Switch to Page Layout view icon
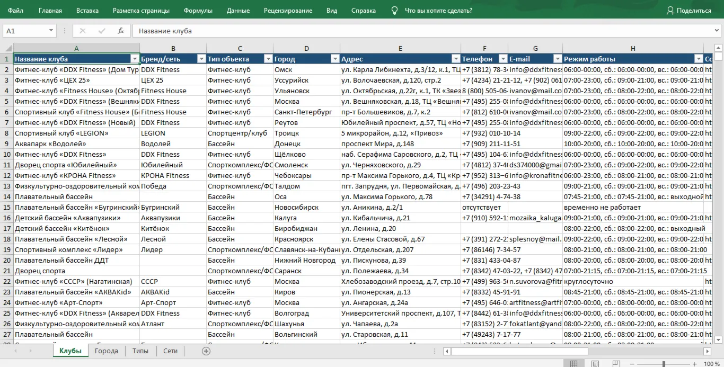Screen dimensions: 724x367 coord(595,363)
